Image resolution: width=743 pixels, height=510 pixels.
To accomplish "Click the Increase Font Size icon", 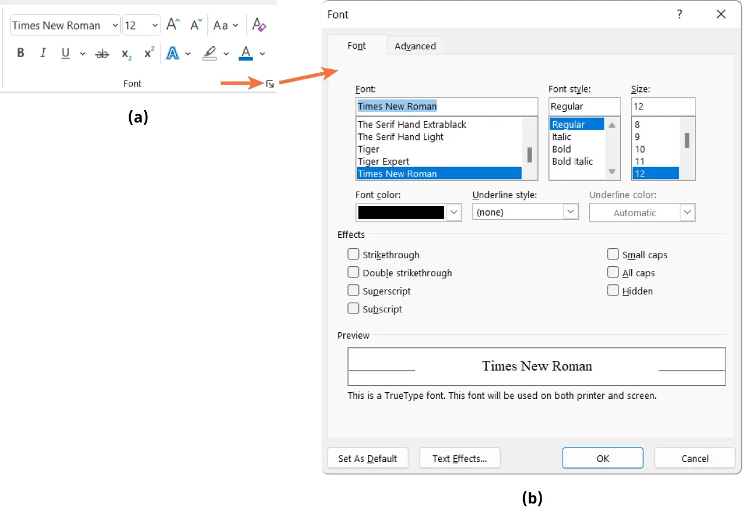I will pos(172,25).
